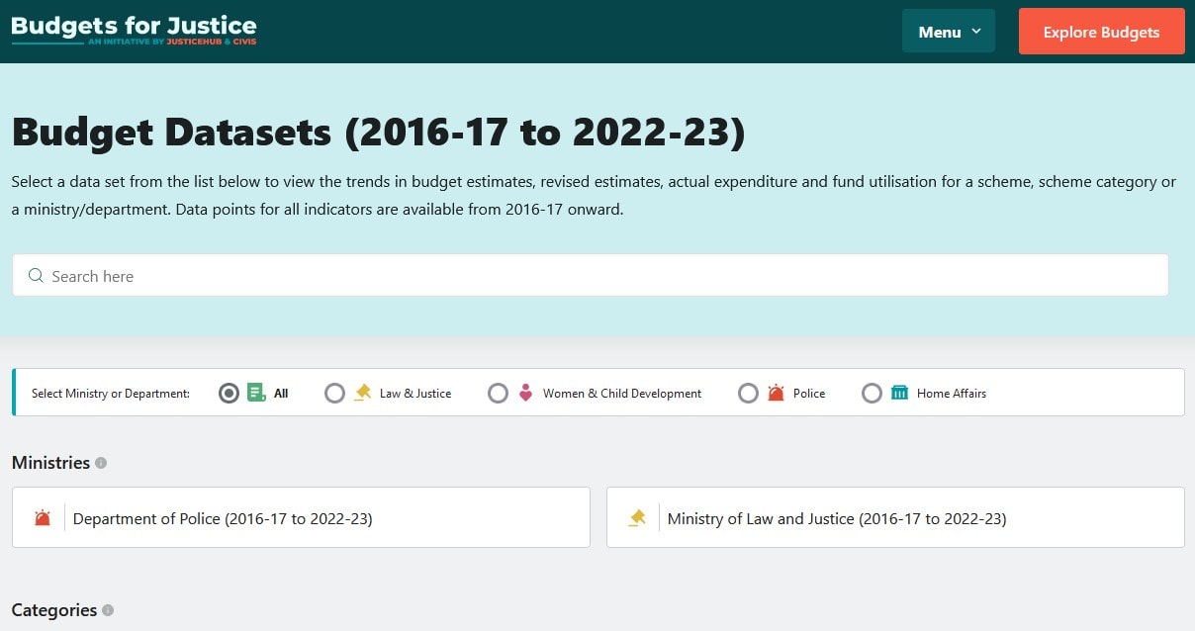Click the magnifier search icon
The width and height of the screenshot is (1195, 631).
pos(36,276)
